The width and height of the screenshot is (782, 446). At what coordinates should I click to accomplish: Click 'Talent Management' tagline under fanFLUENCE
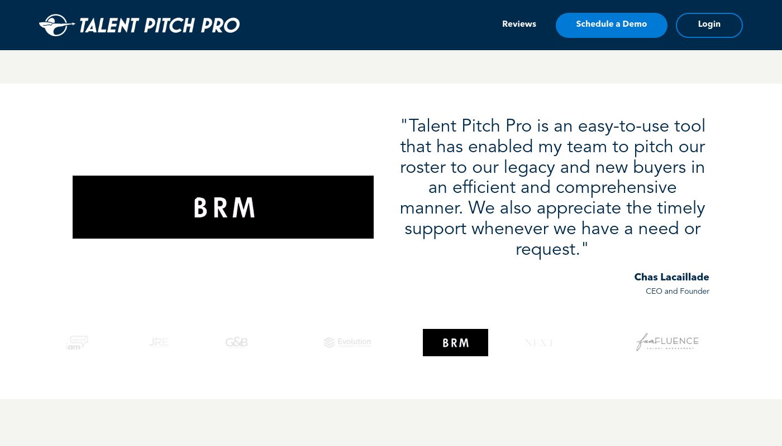tap(671, 348)
